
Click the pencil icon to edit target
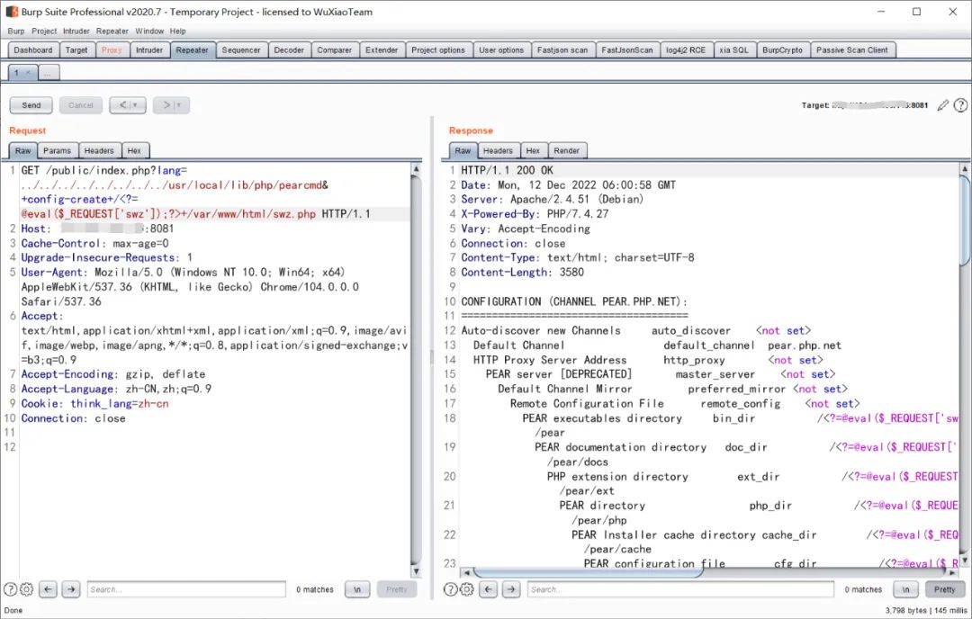(x=943, y=105)
